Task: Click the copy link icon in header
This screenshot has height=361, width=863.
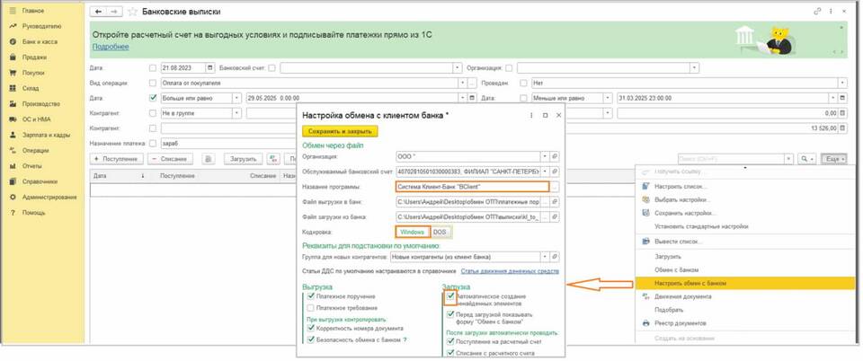Action: 817,12
